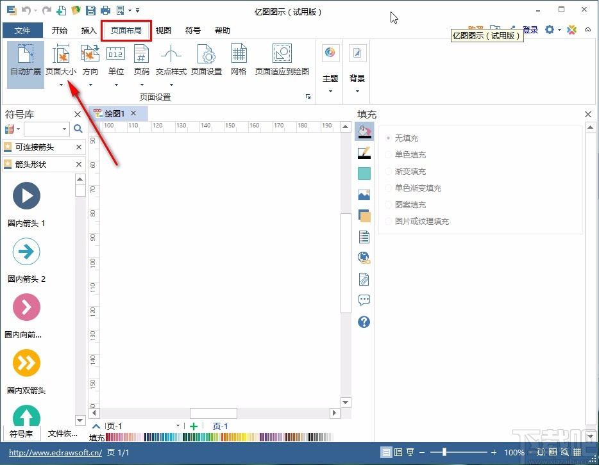Switch to the 插入 ribbon tab
Screen dimensions: 599x465
[89, 30]
